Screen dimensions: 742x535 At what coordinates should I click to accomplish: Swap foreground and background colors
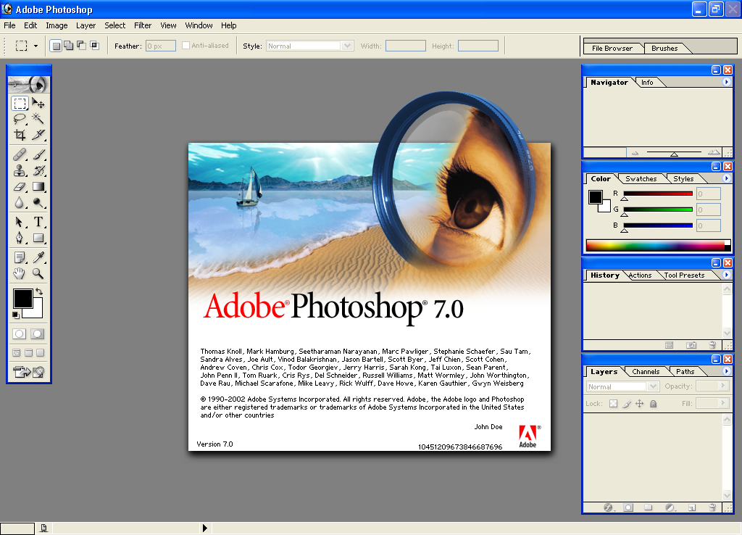click(39, 291)
